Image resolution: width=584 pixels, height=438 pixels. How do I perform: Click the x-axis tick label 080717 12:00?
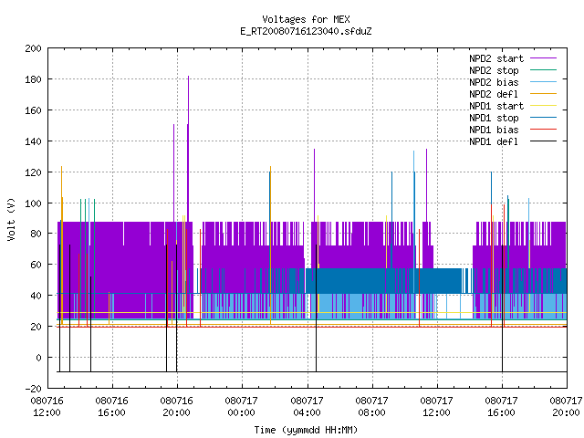coord(436,407)
